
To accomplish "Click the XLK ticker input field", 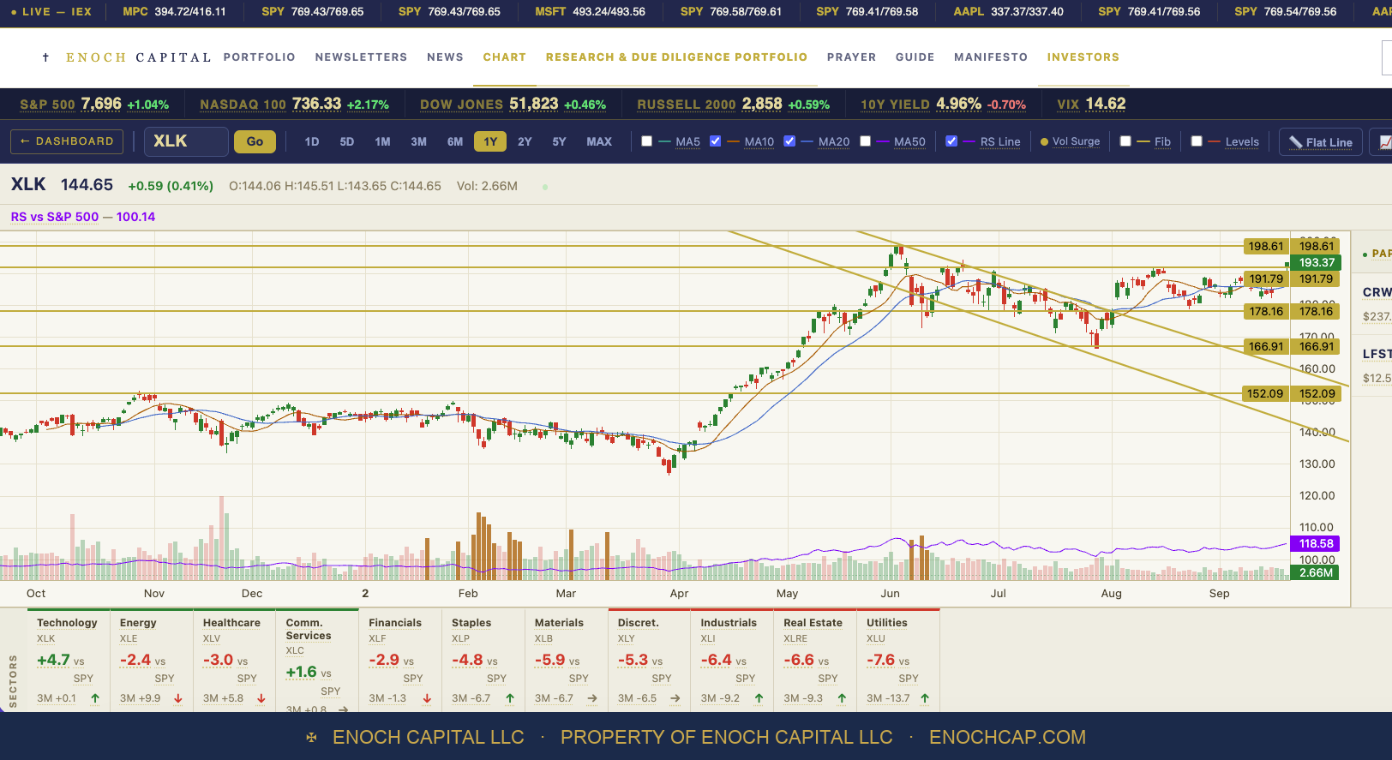I will (186, 141).
